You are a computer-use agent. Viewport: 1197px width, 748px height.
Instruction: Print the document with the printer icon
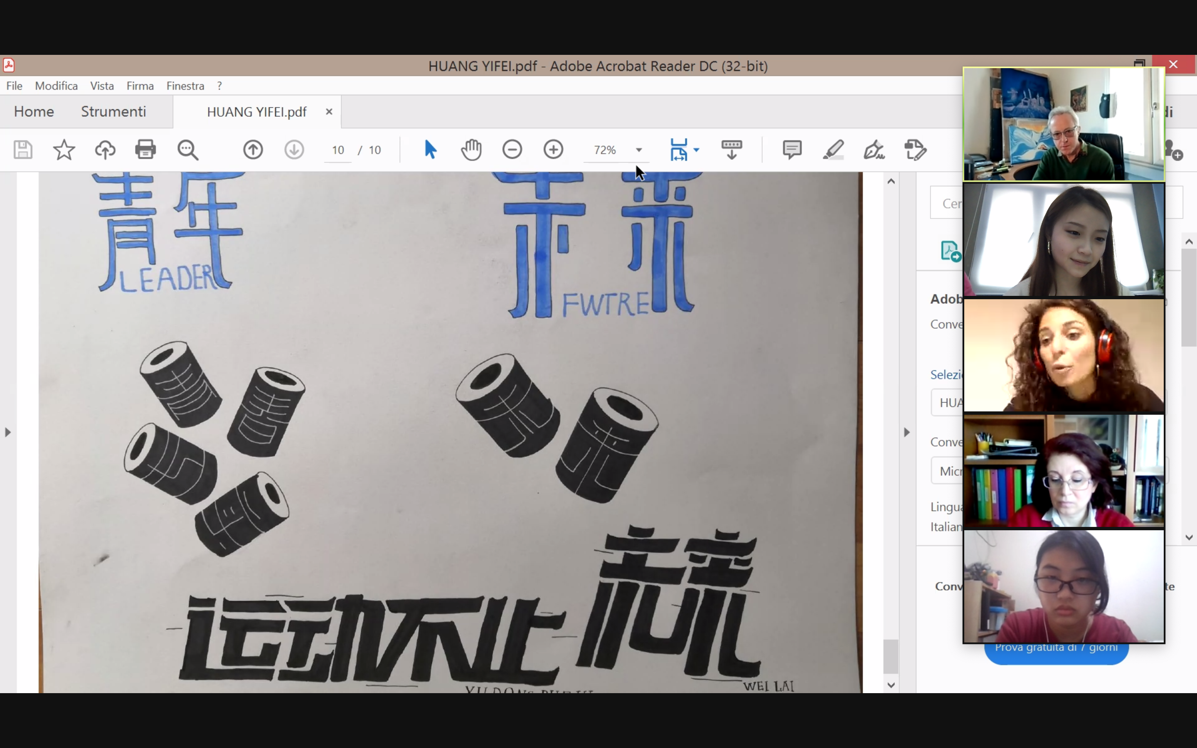coord(145,150)
